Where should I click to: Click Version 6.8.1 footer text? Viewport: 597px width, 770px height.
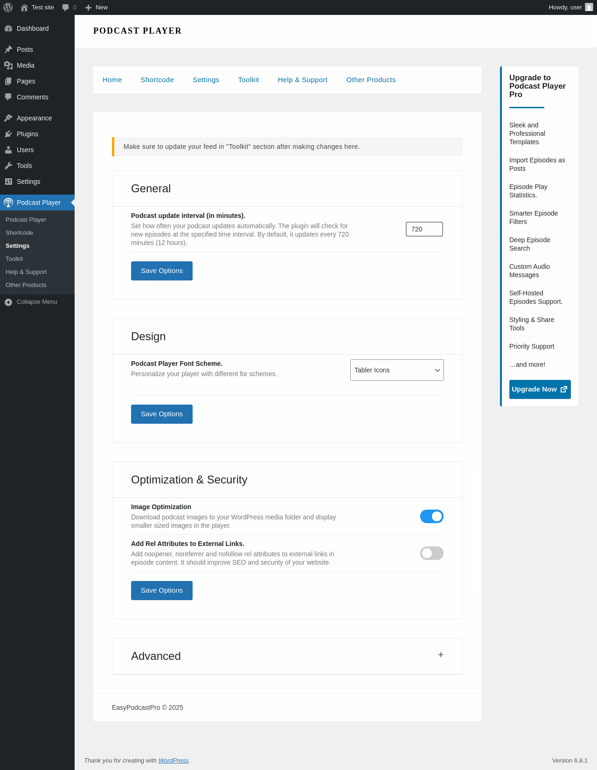click(x=570, y=760)
